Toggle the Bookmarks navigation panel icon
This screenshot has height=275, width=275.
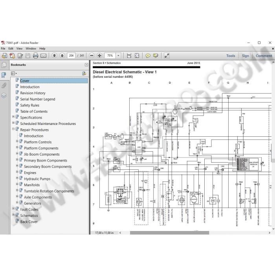(4, 75)
